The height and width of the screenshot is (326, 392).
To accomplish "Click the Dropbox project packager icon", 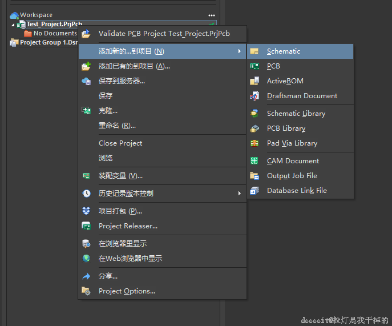I will 86,211.
